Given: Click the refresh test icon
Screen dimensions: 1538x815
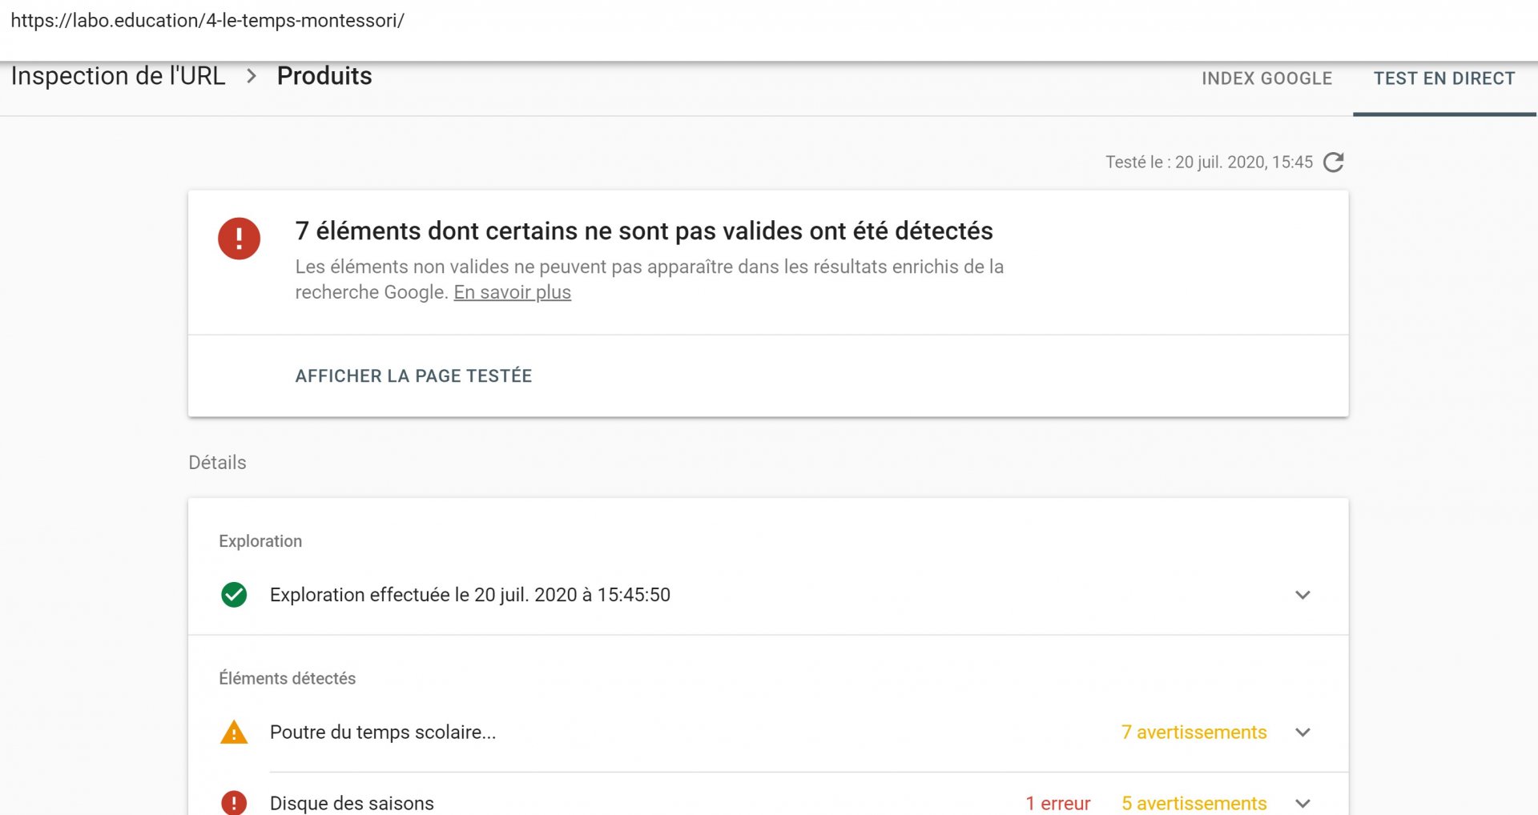Looking at the screenshot, I should (x=1333, y=163).
